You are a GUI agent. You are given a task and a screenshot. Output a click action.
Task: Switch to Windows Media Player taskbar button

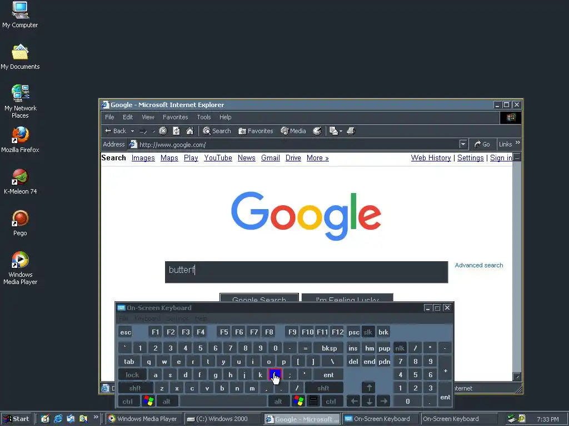[144, 419]
